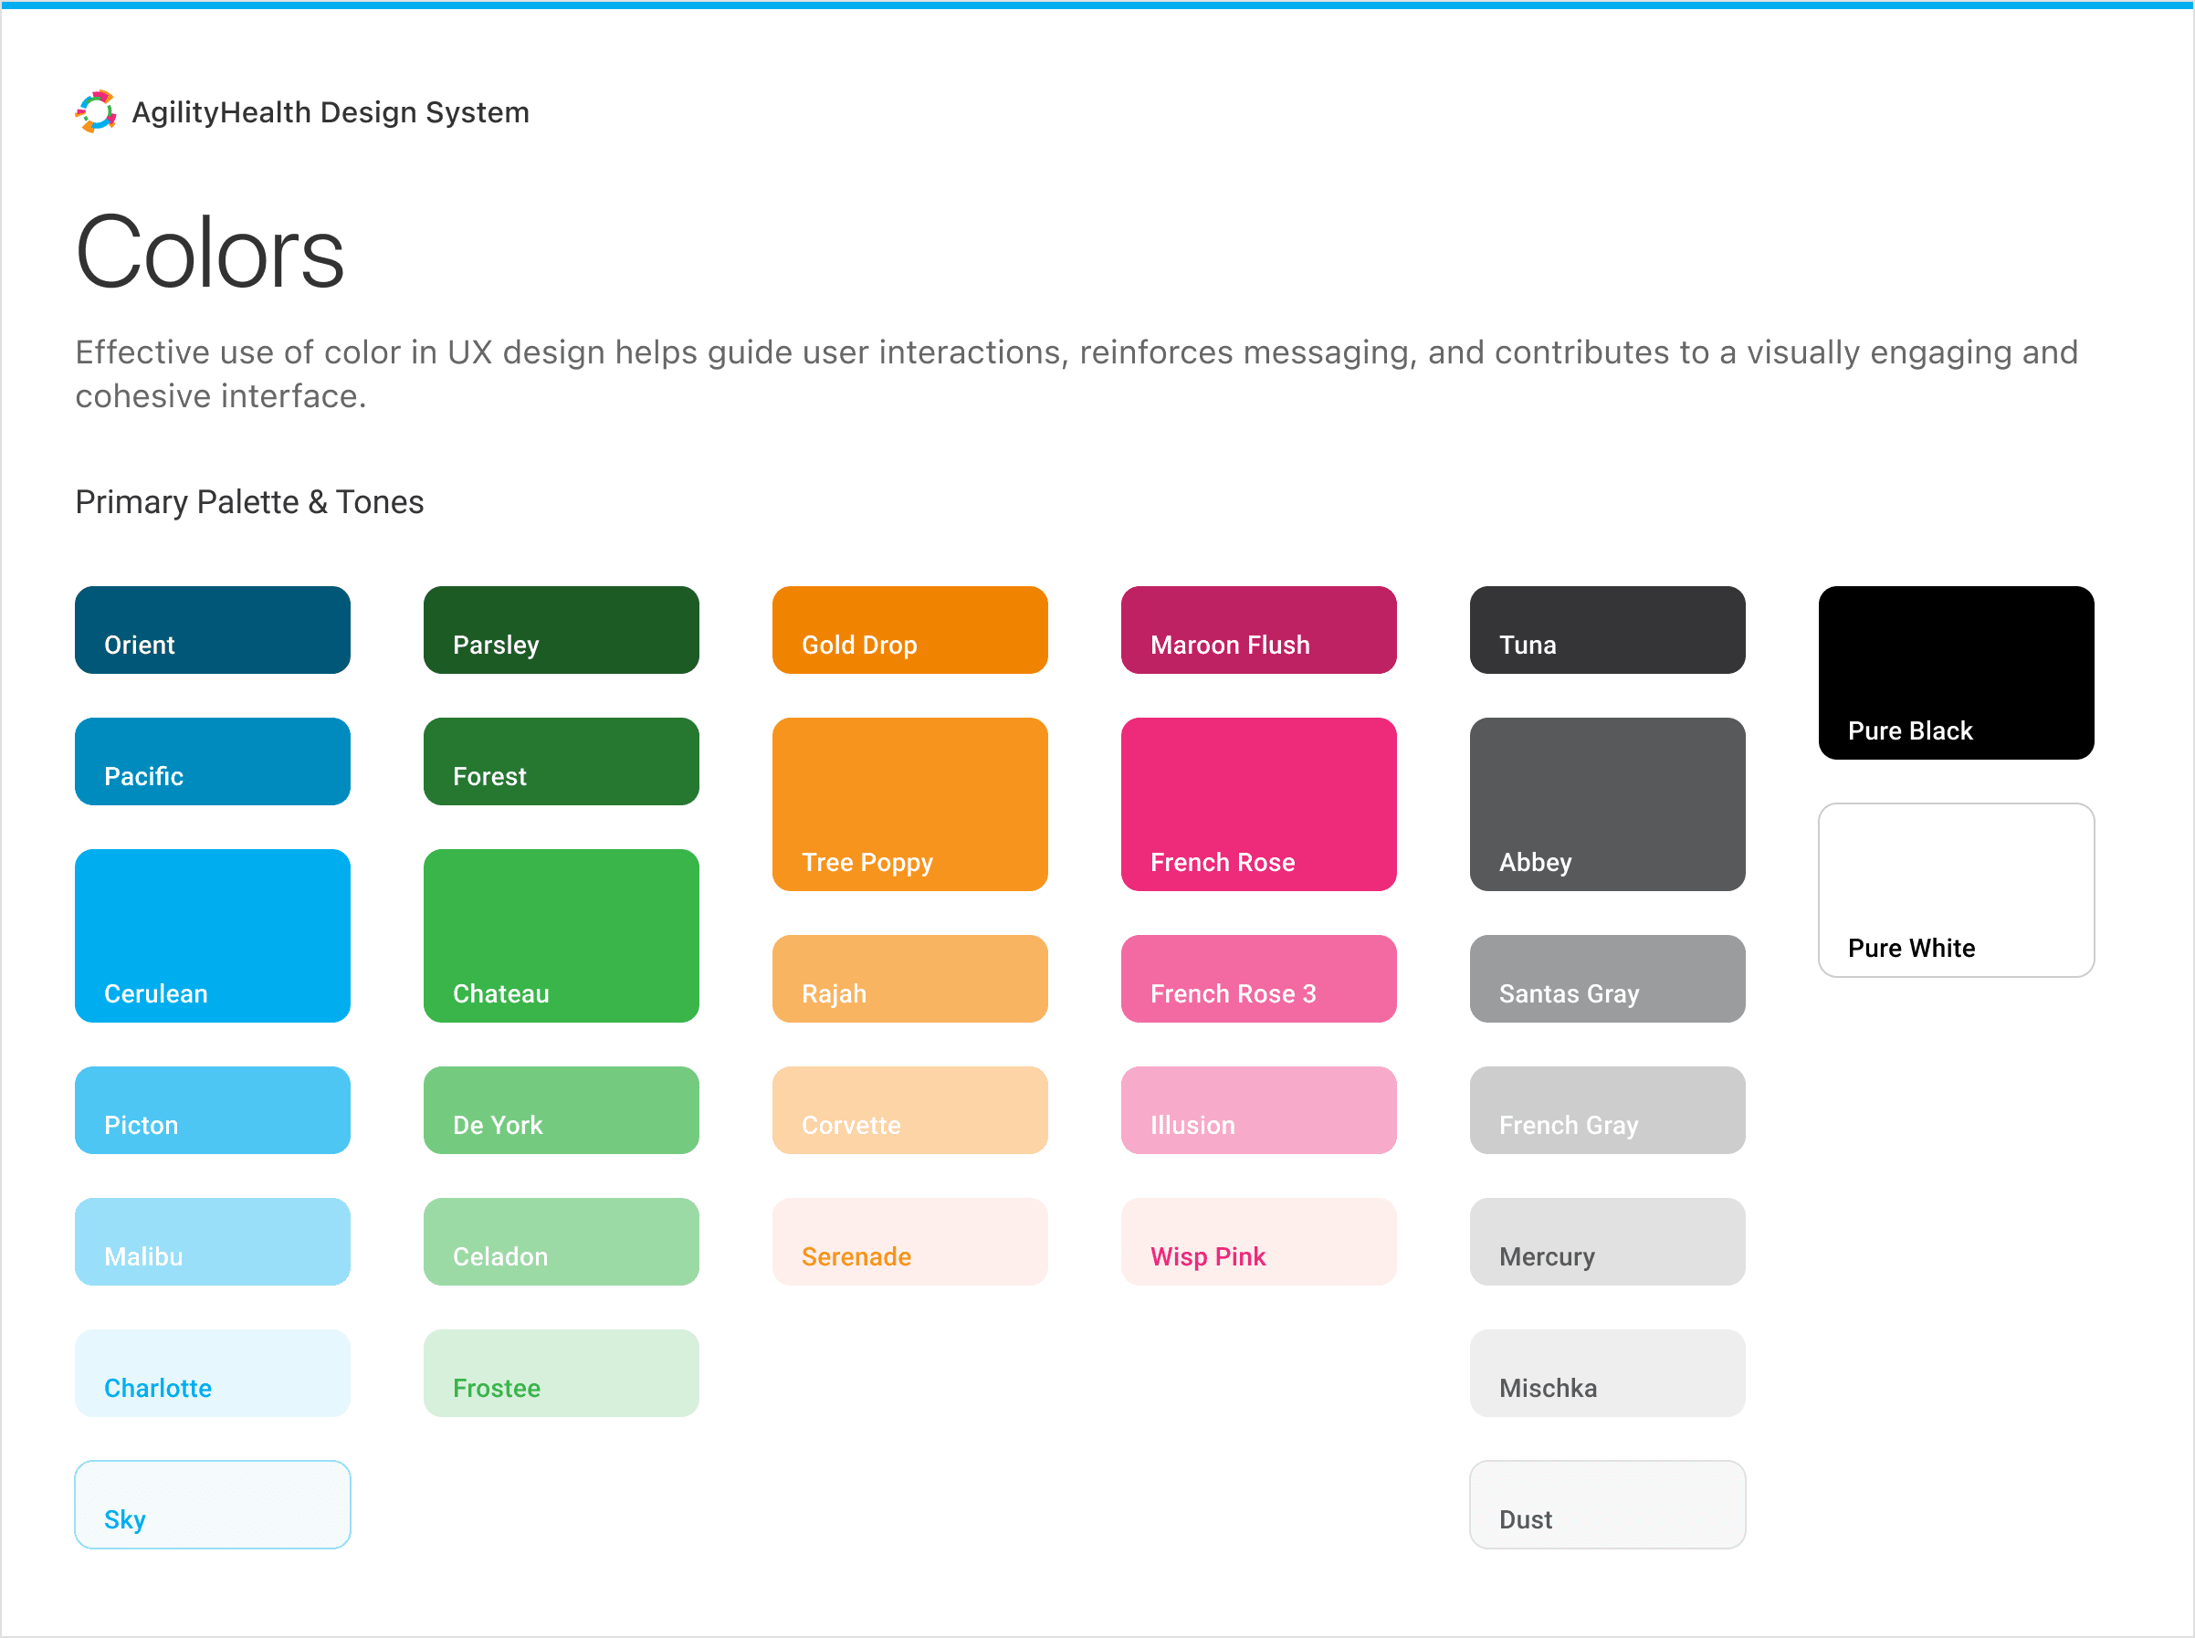Select the Abbey gray swatch
This screenshot has height=1638, width=2195.
click(1607, 804)
